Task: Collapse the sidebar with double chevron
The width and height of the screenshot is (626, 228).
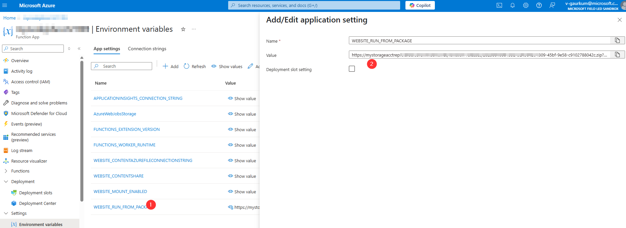Action: tap(79, 49)
